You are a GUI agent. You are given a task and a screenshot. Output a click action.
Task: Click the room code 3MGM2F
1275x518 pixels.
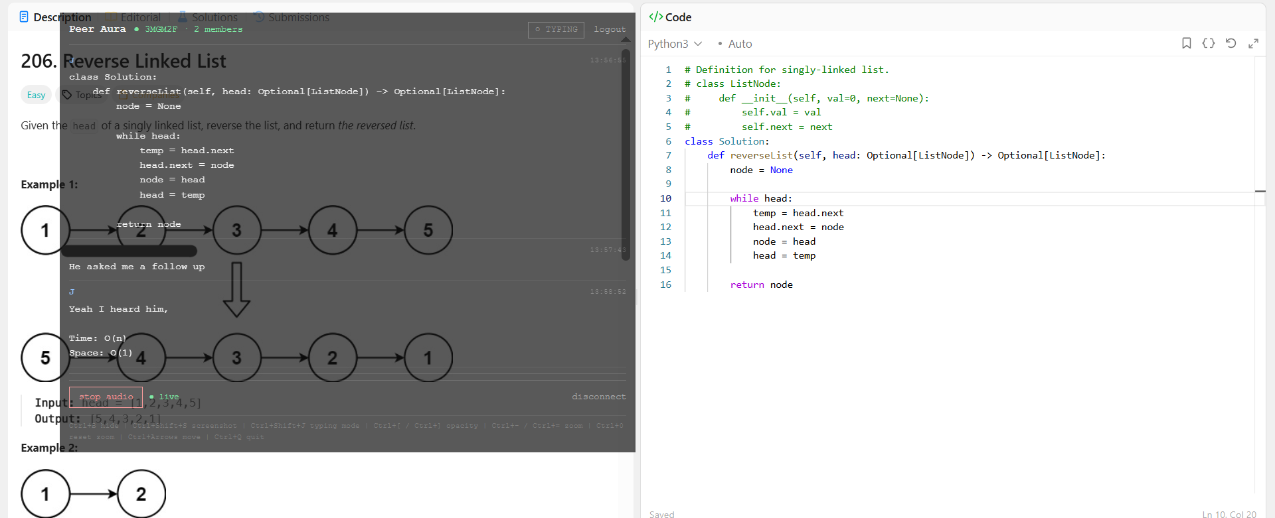coord(161,29)
